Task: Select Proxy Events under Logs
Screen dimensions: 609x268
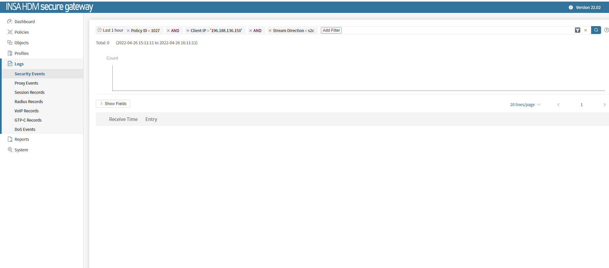Action: point(26,83)
